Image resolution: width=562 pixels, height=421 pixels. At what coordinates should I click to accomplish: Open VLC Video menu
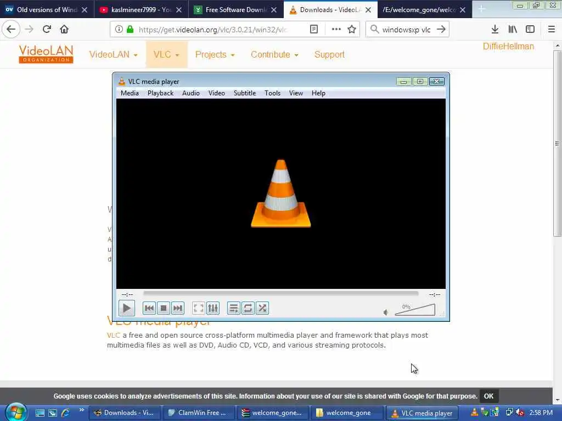(x=216, y=93)
